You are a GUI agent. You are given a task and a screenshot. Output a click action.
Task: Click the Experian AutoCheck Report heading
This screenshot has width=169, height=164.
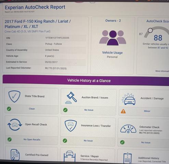click(35, 7)
